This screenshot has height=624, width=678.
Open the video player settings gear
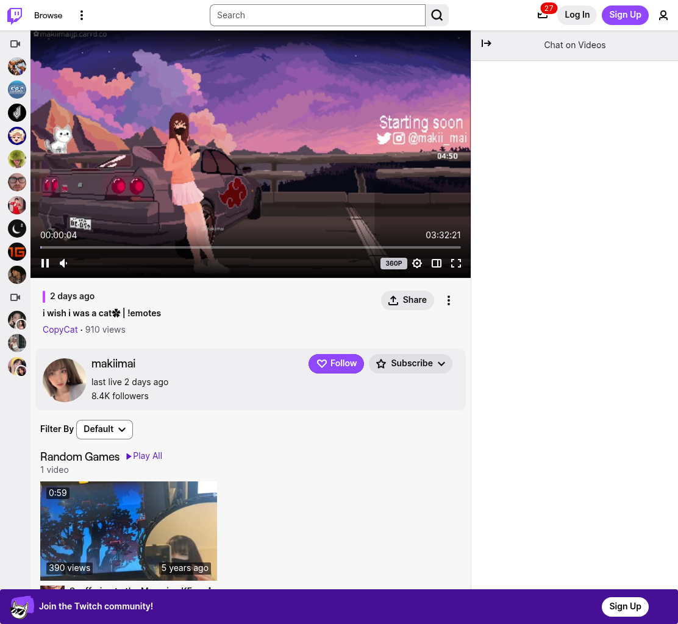[417, 263]
